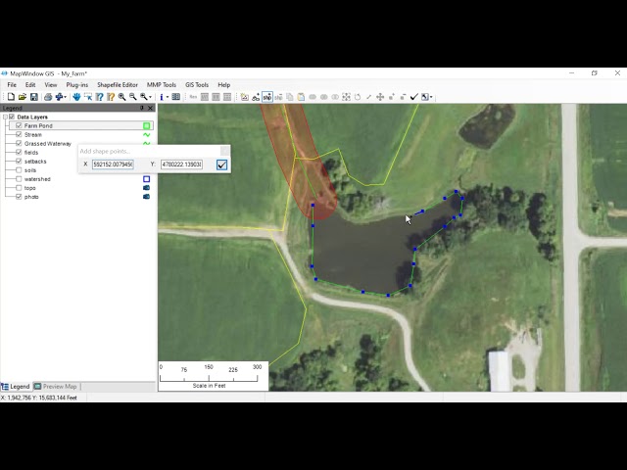The height and width of the screenshot is (470, 627).
Task: Open the Plug-ins menu
Action: tap(77, 85)
